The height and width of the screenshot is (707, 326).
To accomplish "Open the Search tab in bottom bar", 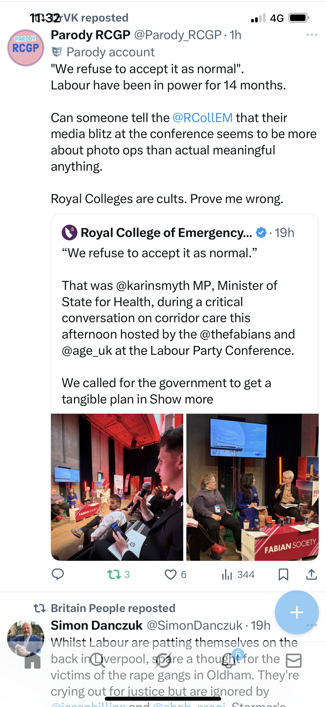I will coord(97,660).
